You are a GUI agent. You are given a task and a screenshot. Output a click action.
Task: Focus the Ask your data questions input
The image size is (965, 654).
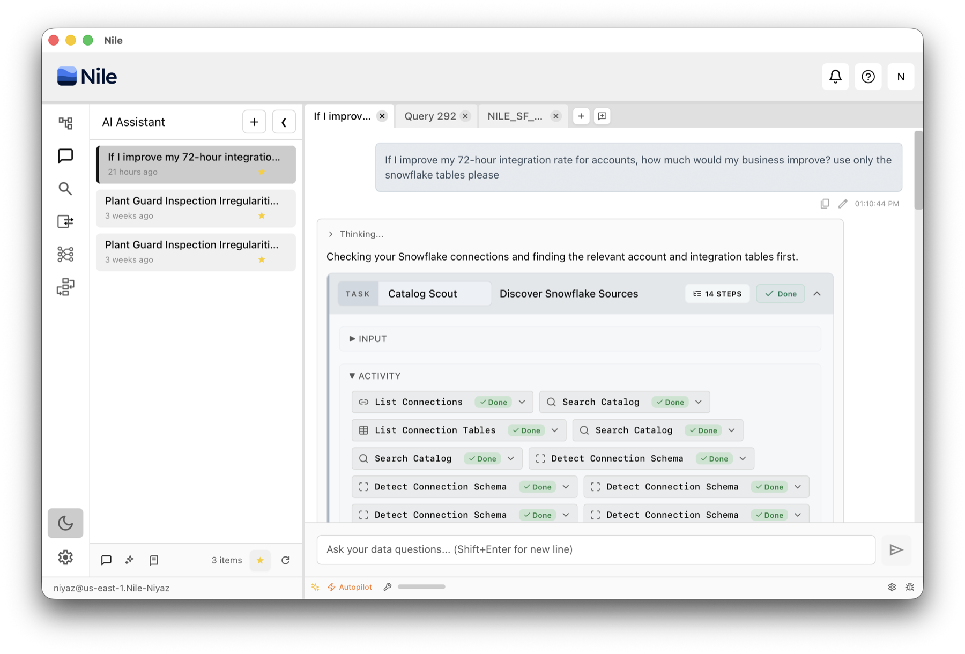pyautogui.click(x=596, y=549)
